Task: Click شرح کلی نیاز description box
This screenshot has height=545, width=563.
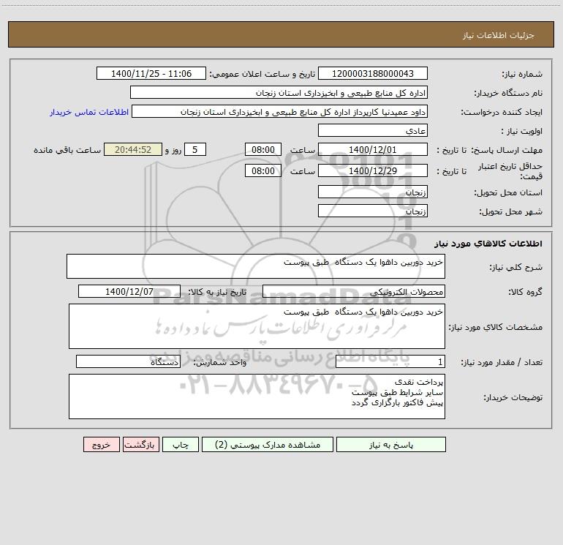Action: [256, 266]
